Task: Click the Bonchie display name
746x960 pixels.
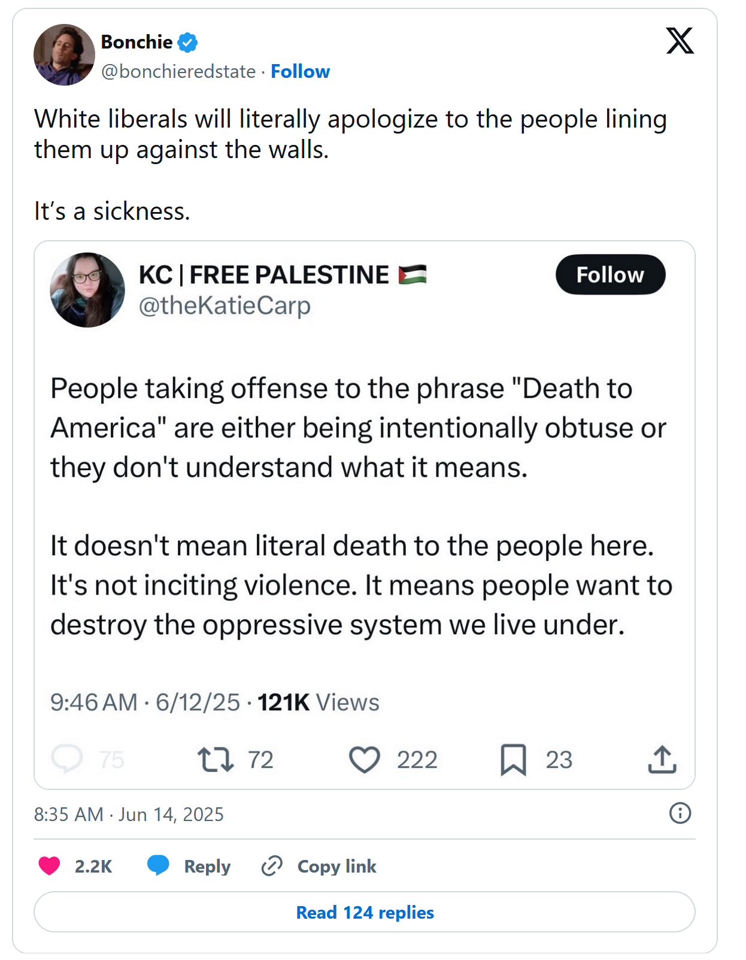Action: [137, 42]
